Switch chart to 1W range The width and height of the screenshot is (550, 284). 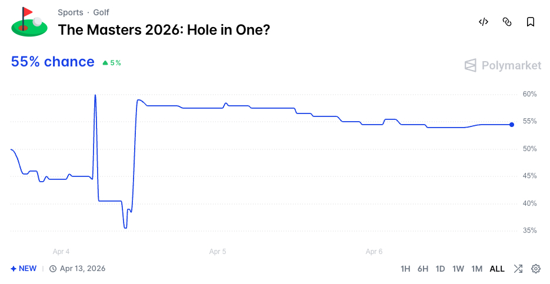pyautogui.click(x=458, y=269)
